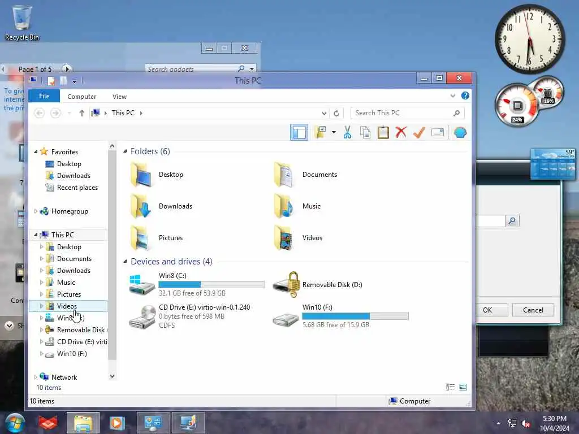This screenshot has width=579, height=434.
Task: Switch to Large icons view via status bar icon
Action: click(x=463, y=387)
